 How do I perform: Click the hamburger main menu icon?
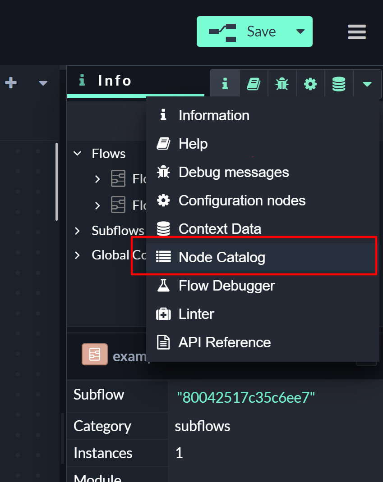357,32
